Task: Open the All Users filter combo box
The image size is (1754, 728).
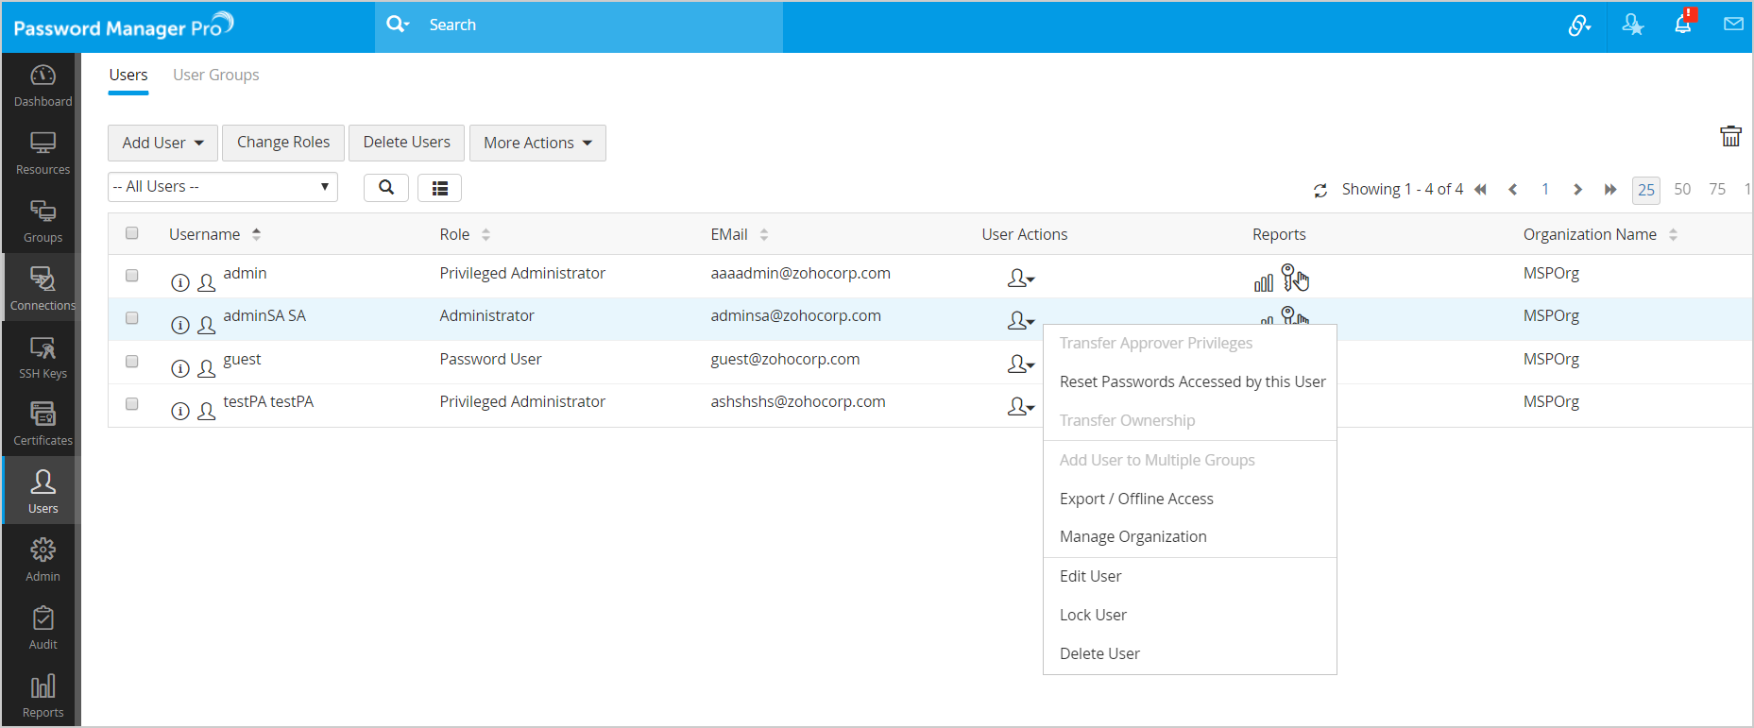Action: click(x=222, y=187)
